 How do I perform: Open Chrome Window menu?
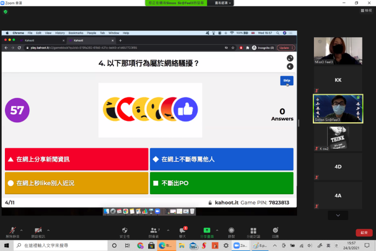113,33
